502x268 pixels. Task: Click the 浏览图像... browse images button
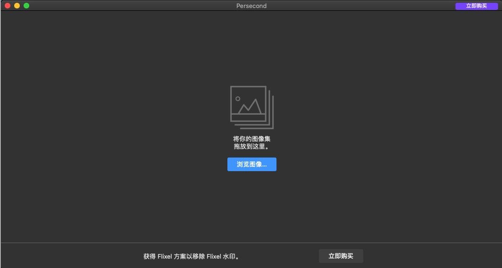252,164
